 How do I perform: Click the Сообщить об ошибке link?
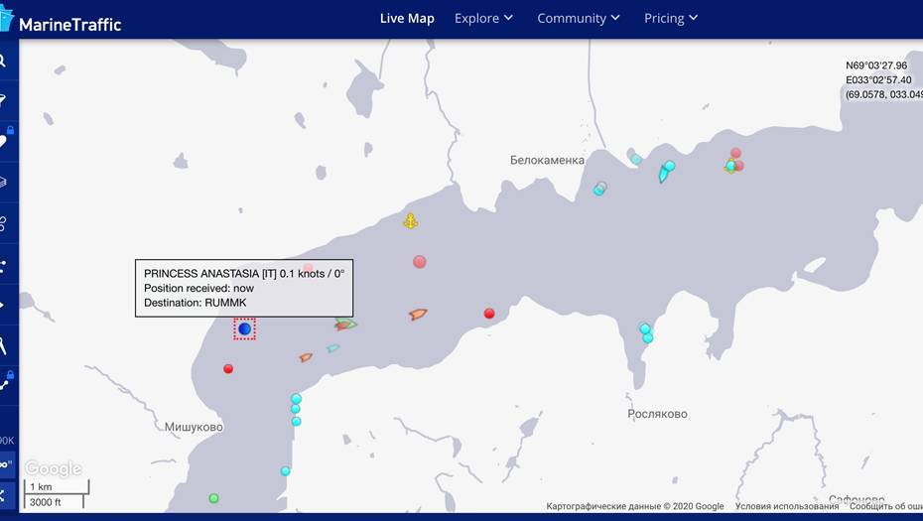(886, 506)
